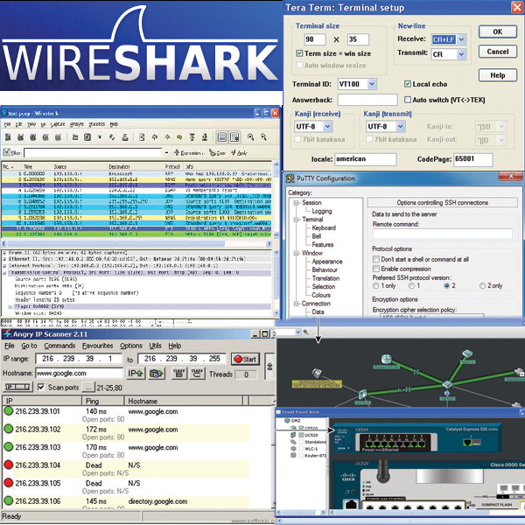Click Wireshark reload capture icon
This screenshot has width=525, height=525.
tap(112, 137)
